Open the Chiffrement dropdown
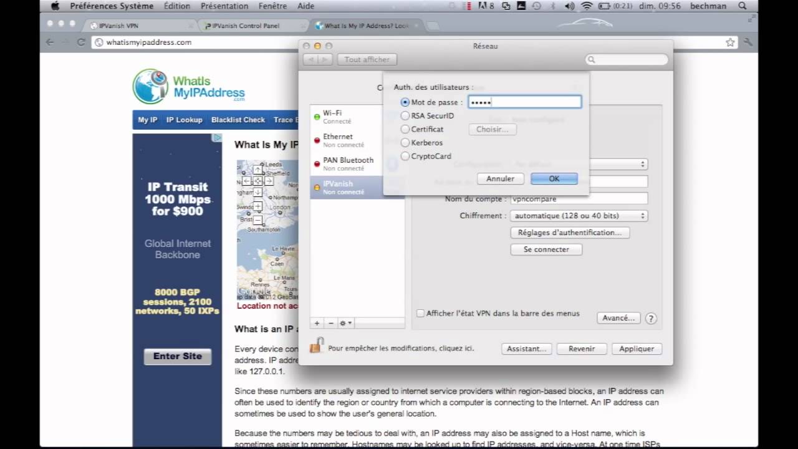798x449 pixels. tap(579, 216)
